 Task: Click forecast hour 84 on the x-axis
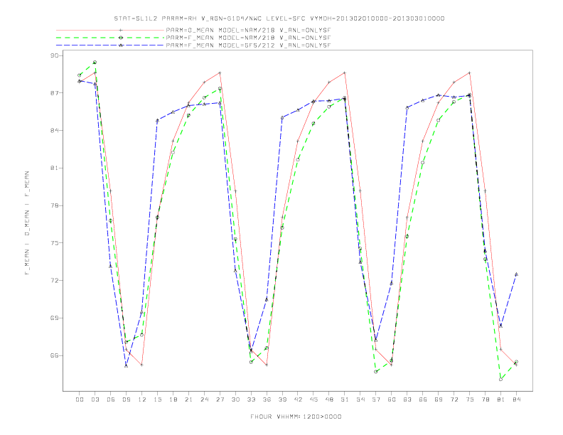click(516, 399)
